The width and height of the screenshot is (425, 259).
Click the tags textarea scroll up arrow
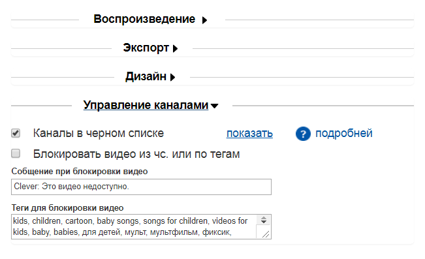click(x=264, y=218)
